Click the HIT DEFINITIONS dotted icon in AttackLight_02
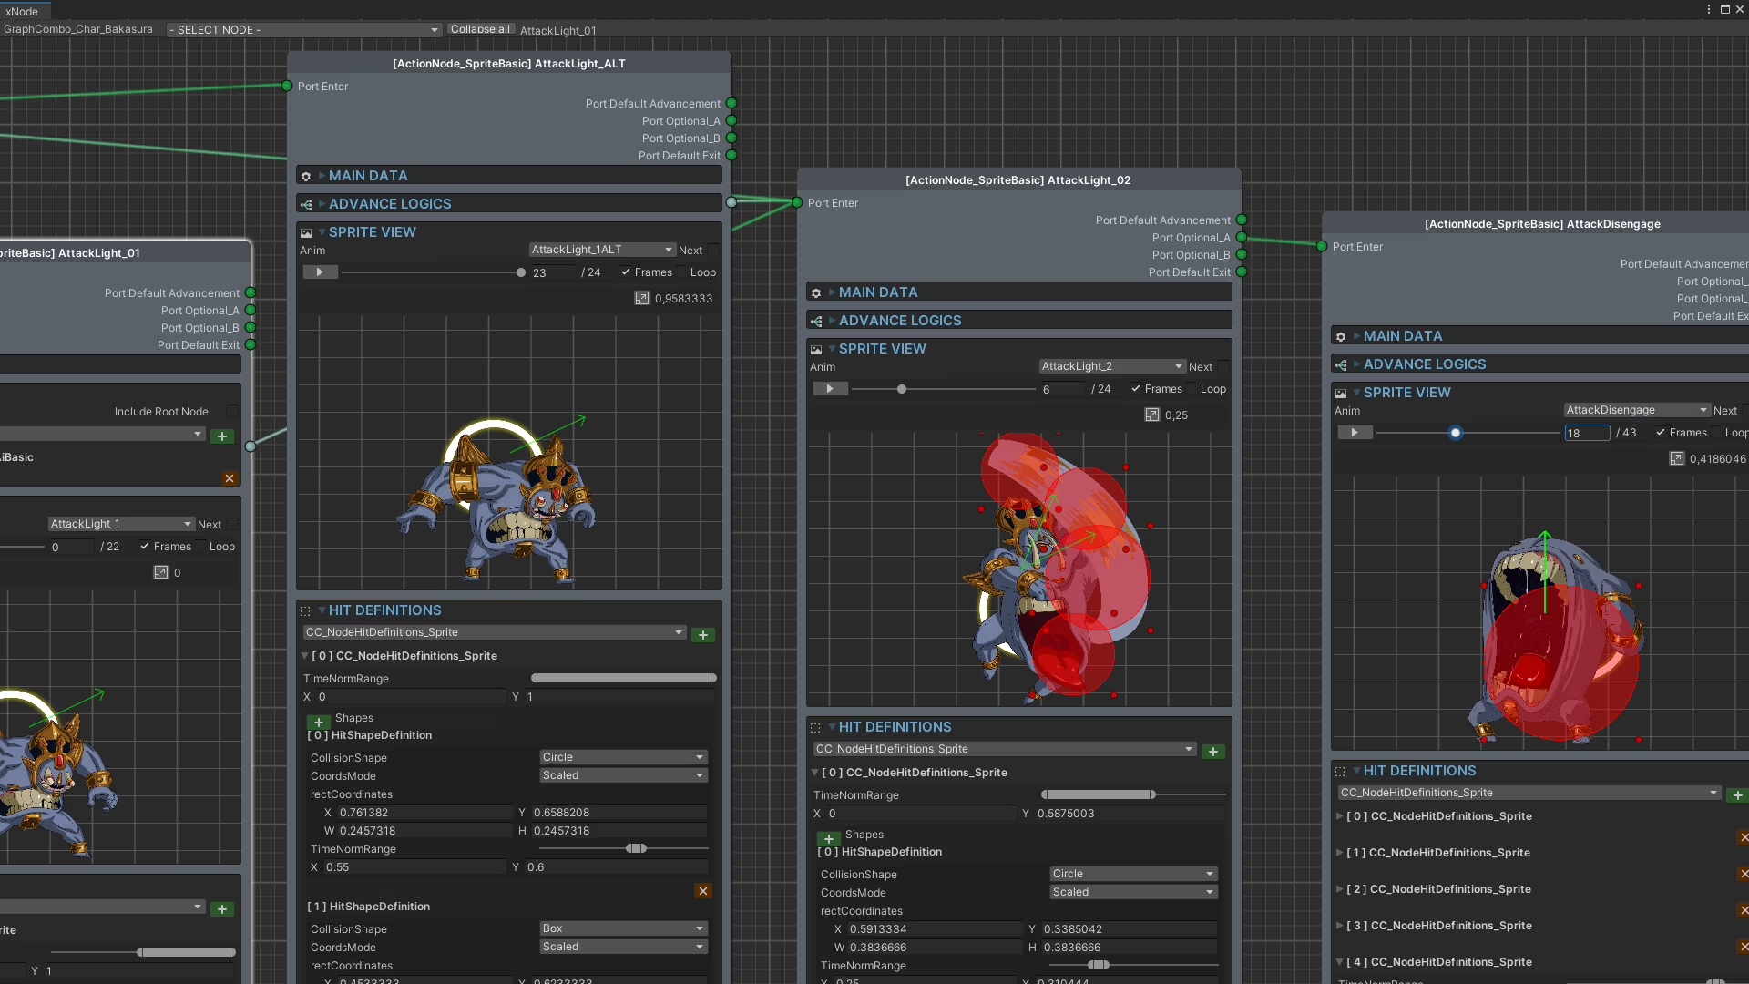The image size is (1749, 984). coord(816,728)
